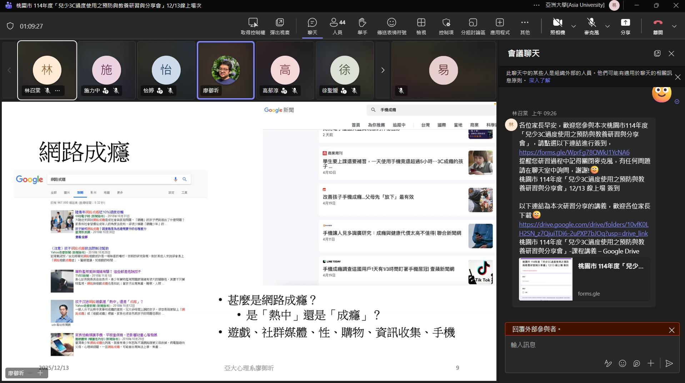Open the emoji picker in the chat composer
The width and height of the screenshot is (685, 383).
pyautogui.click(x=622, y=363)
